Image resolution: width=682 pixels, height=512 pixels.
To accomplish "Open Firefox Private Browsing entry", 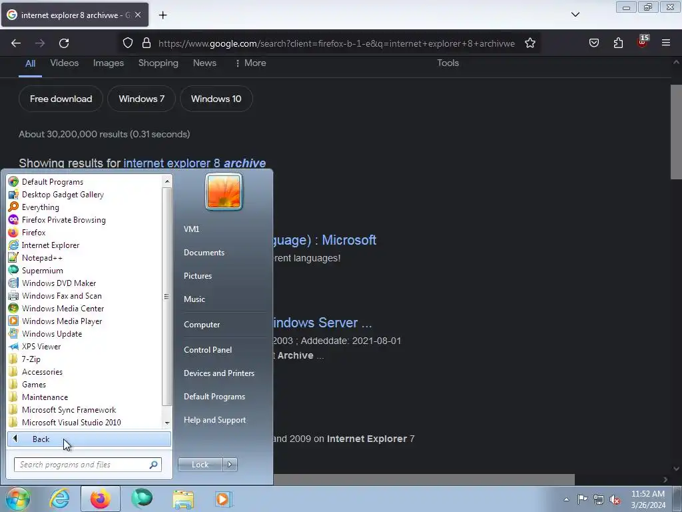I will pos(63,220).
